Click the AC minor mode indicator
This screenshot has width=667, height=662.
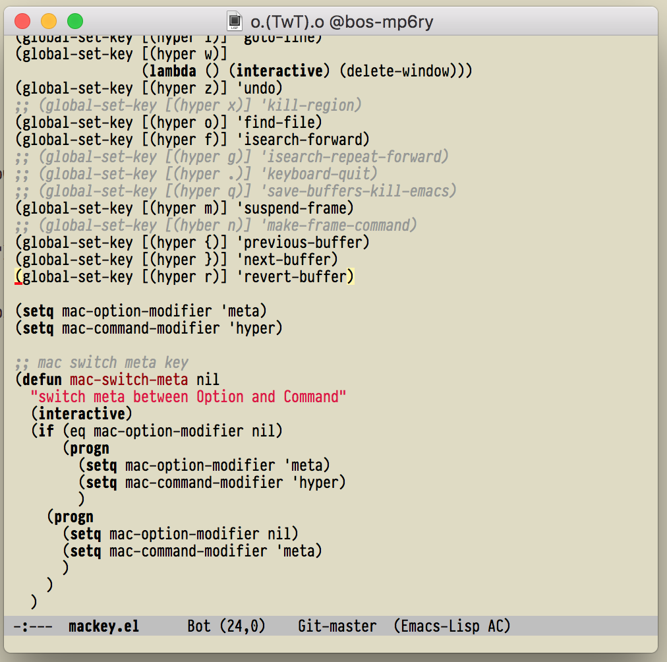point(495,626)
